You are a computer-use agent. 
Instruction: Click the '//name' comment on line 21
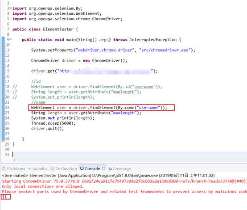click(38, 102)
